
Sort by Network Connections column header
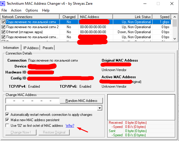(x=30, y=17)
